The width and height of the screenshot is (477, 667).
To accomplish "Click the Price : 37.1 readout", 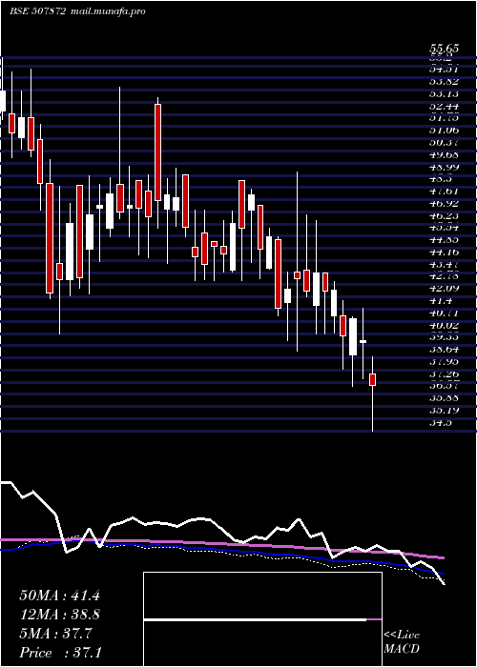I will pyautogui.click(x=60, y=653).
